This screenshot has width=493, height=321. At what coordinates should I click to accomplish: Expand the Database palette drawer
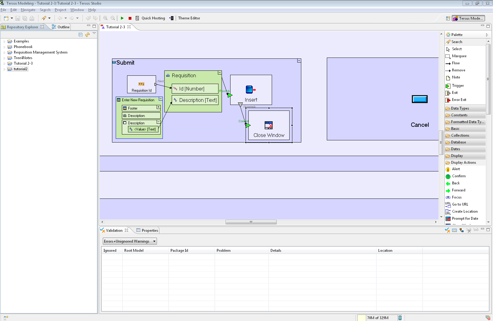pyautogui.click(x=458, y=142)
